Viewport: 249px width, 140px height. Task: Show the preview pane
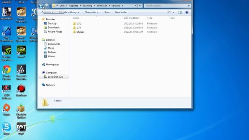[x=180, y=12]
